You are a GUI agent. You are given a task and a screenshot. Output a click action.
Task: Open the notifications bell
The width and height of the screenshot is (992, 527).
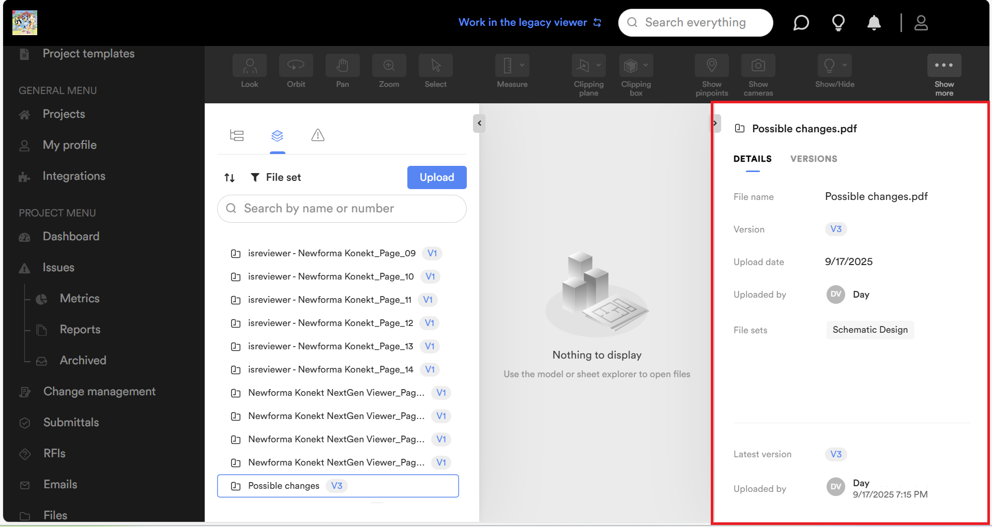pyautogui.click(x=874, y=23)
